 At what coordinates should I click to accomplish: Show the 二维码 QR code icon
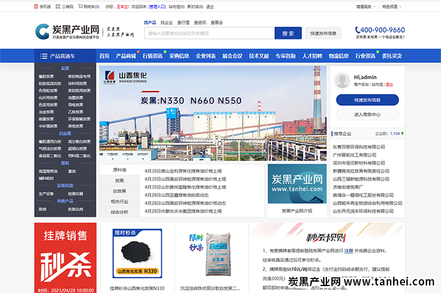(x=58, y=6)
